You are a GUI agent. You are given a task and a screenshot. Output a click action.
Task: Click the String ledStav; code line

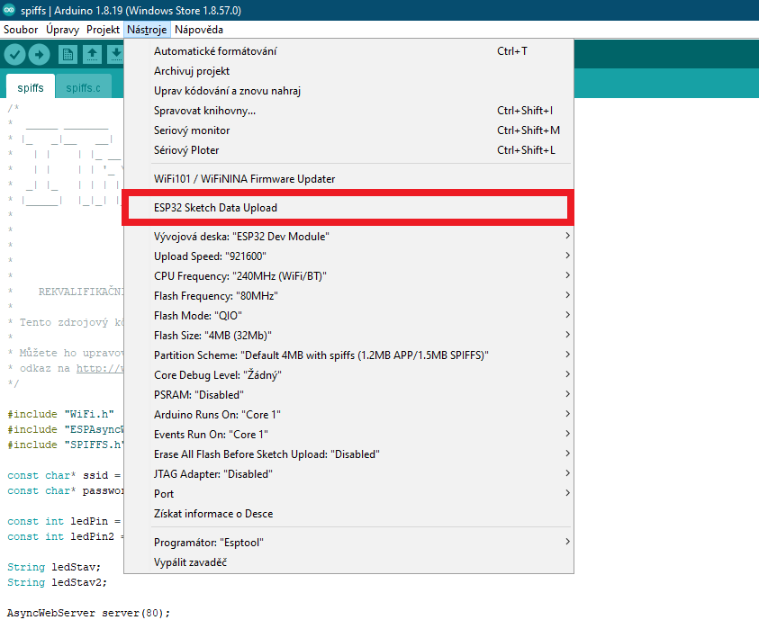(54, 567)
